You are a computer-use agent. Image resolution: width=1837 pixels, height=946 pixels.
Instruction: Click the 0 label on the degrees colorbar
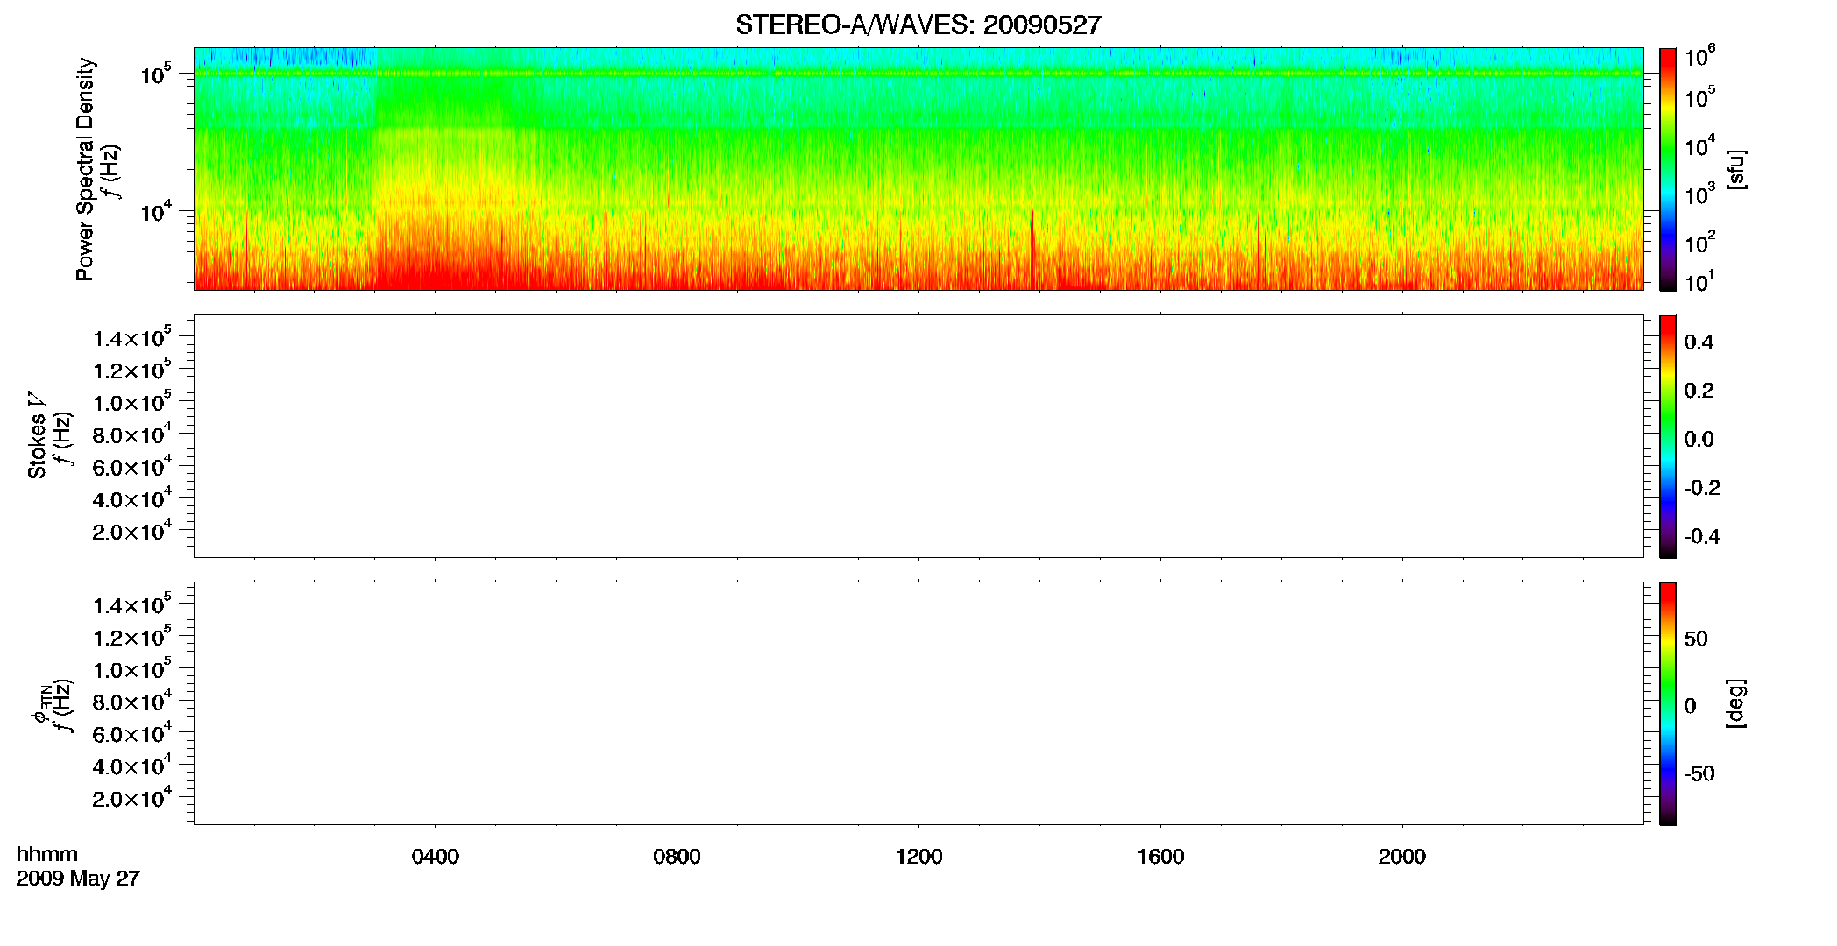tap(1690, 706)
